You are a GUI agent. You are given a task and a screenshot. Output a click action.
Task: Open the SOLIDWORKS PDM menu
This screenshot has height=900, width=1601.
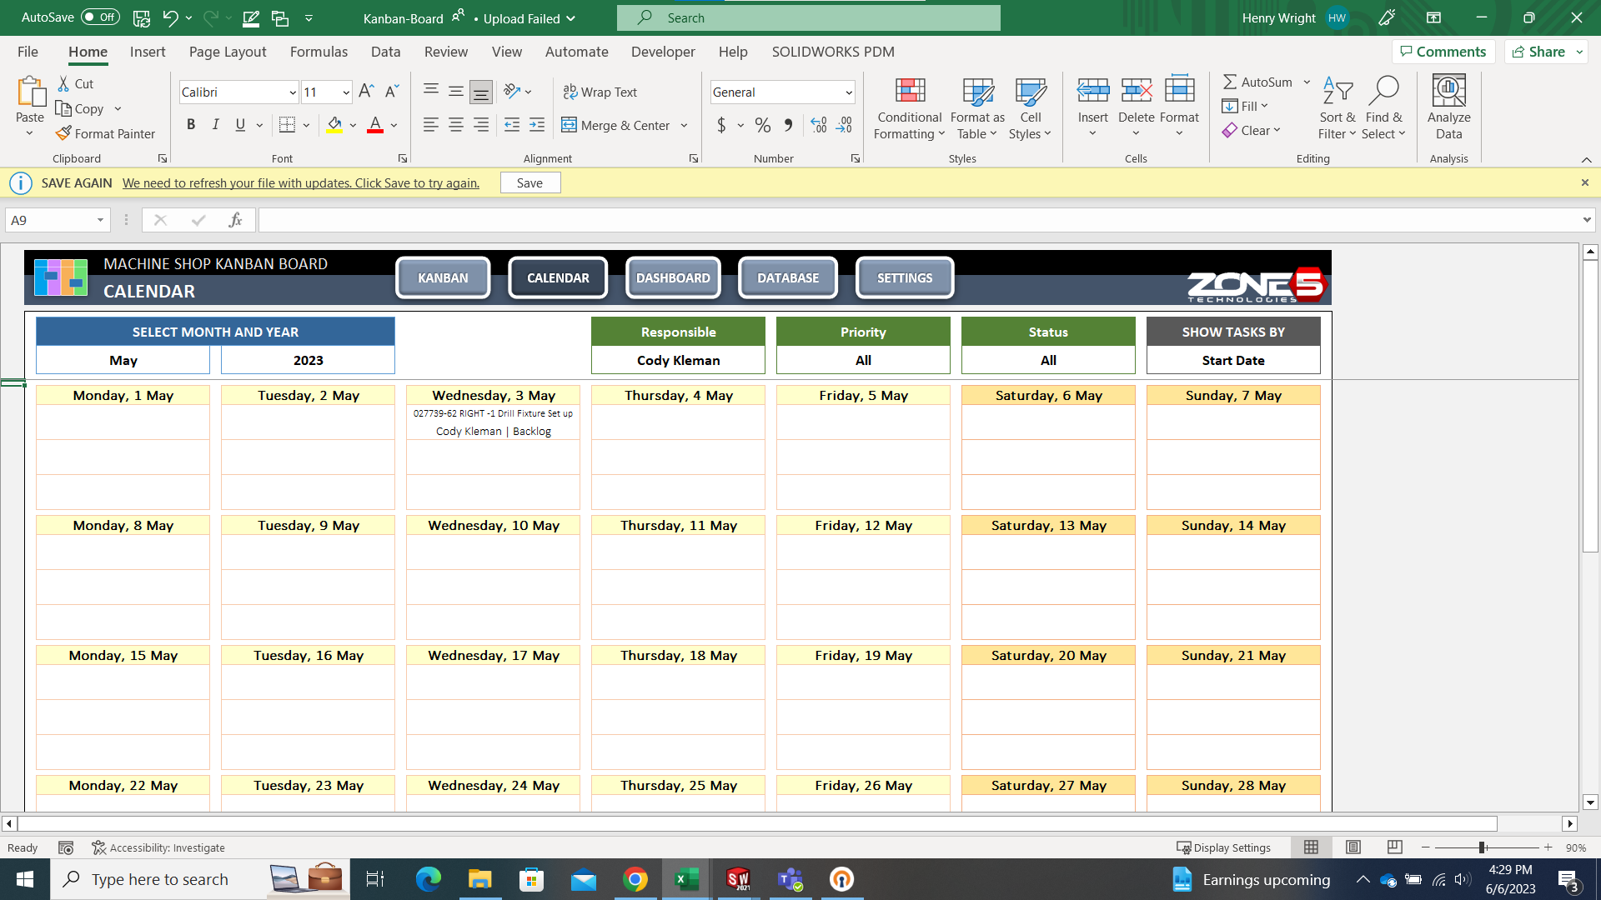point(832,52)
